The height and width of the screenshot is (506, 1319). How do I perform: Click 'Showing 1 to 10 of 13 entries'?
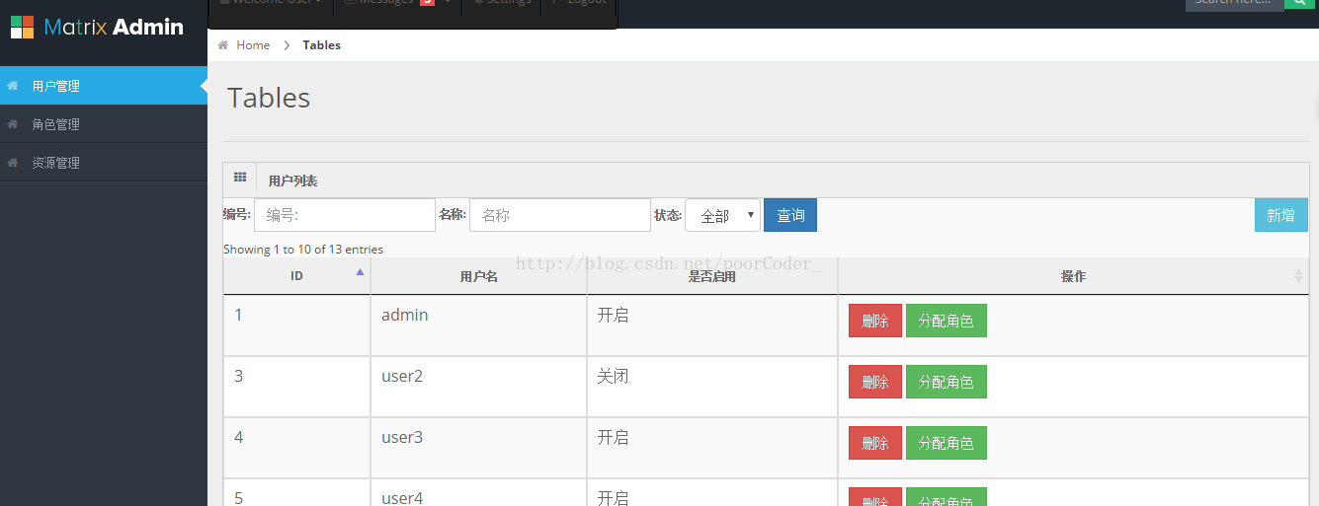pyautogui.click(x=303, y=250)
